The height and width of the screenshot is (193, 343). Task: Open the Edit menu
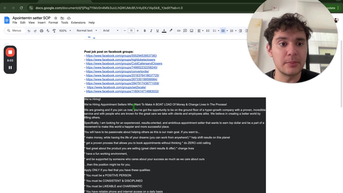click(23, 23)
